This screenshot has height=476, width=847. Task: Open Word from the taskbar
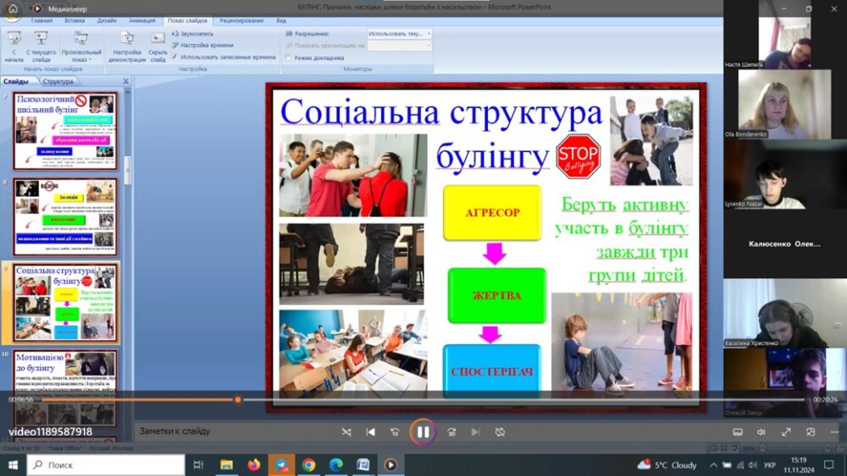coord(363,465)
